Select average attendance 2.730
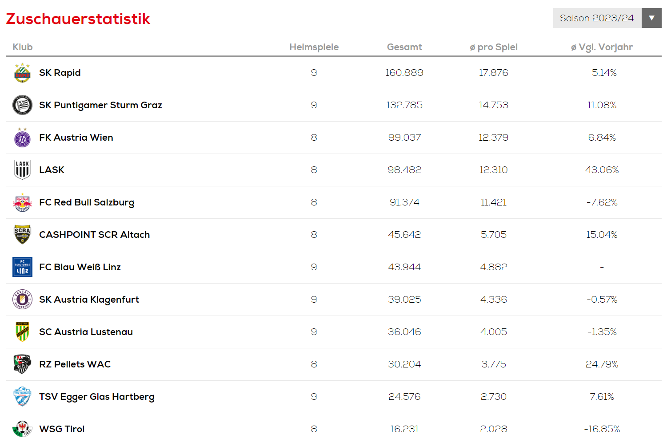This screenshot has width=667, height=446. (494, 397)
